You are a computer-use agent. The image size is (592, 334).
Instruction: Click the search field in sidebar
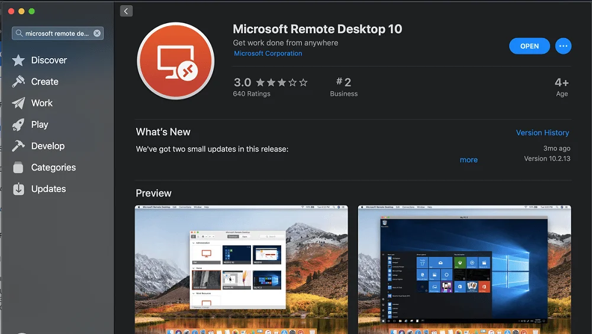57,34
